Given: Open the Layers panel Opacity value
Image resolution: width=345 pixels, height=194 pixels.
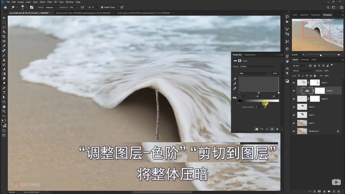Looking at the screenshot, I should click(327, 71).
